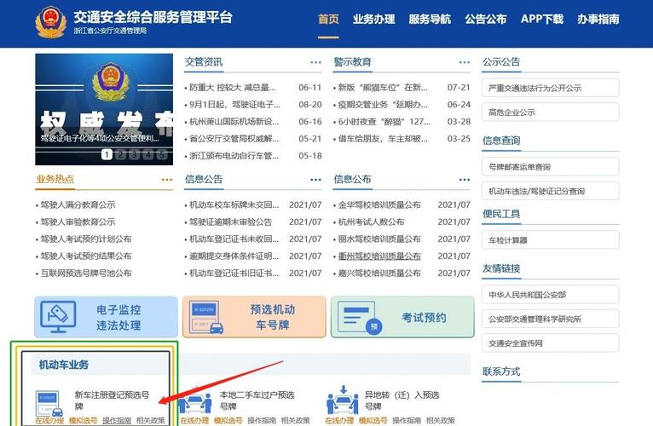Select carousel slide indicator 1
This screenshot has height=426, width=653.
(x=107, y=154)
